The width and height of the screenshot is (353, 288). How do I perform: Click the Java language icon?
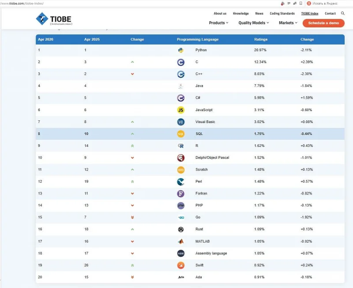click(181, 86)
